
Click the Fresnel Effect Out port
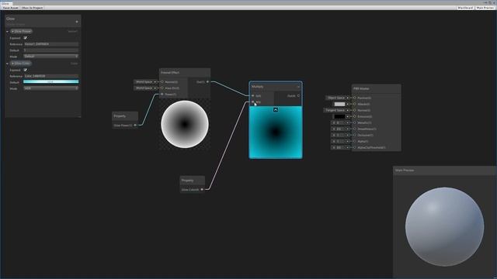[x=207, y=82]
